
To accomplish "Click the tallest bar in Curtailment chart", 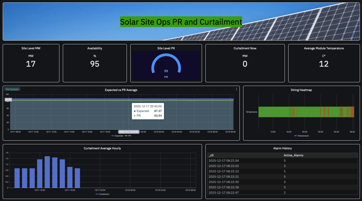I will click(x=47, y=172).
